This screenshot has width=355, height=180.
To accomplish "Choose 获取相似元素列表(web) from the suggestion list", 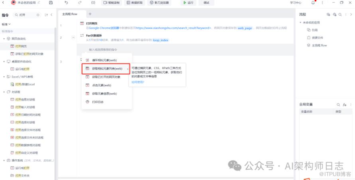I will [106, 69].
